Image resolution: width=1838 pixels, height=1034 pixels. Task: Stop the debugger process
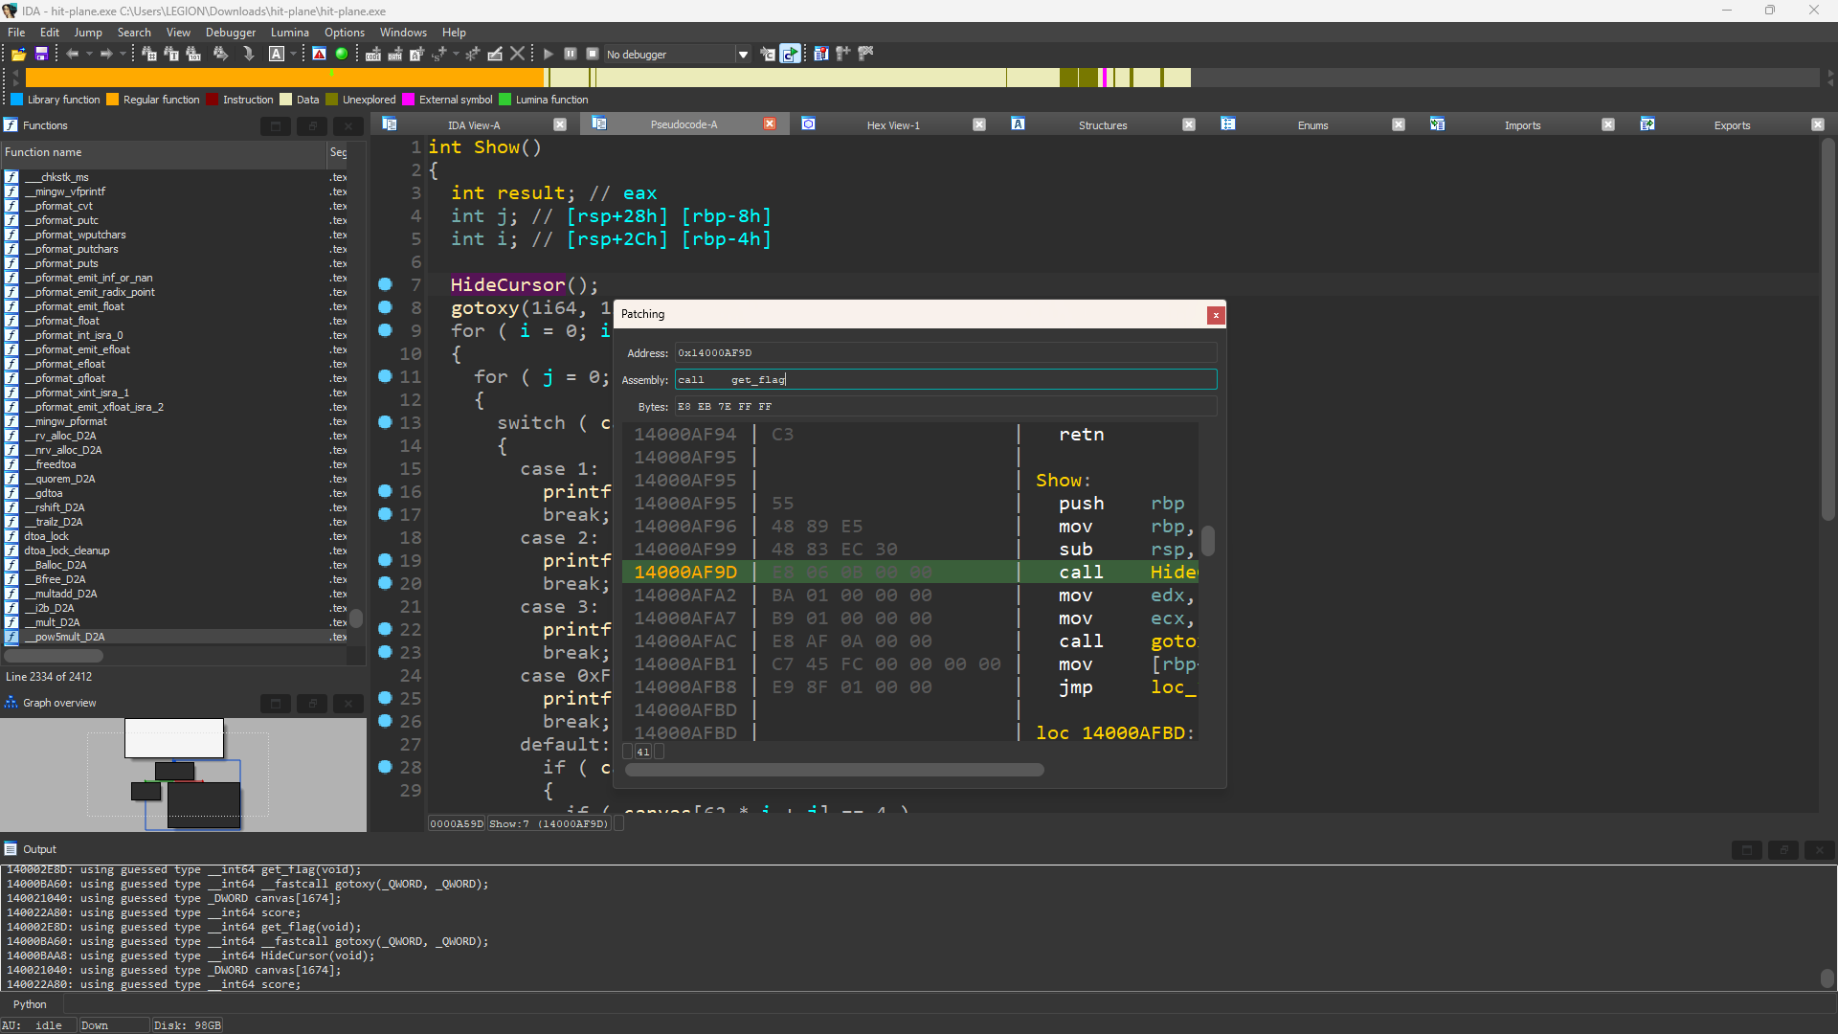click(x=593, y=55)
